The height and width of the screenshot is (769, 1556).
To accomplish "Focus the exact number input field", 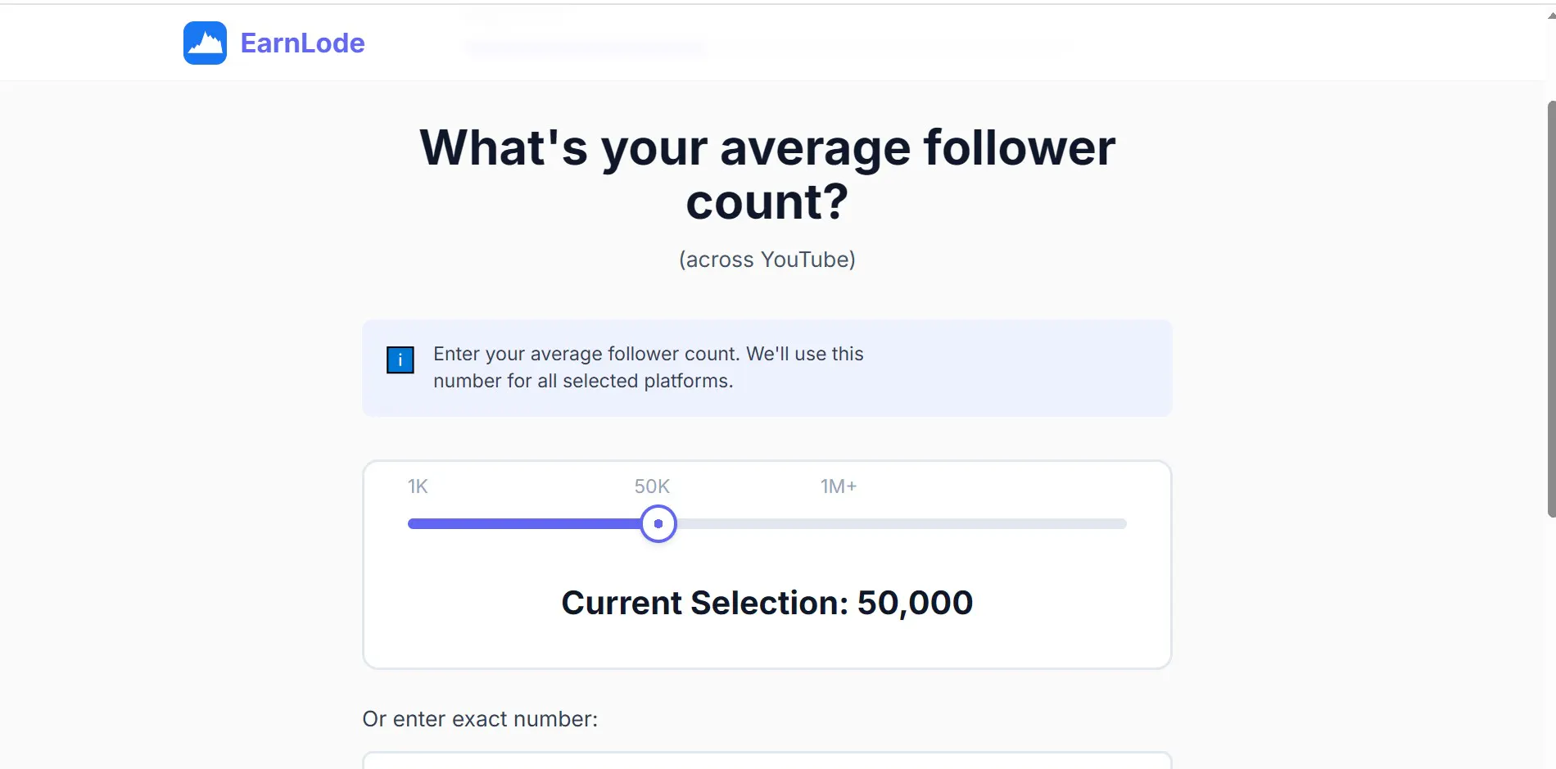I will (767, 761).
